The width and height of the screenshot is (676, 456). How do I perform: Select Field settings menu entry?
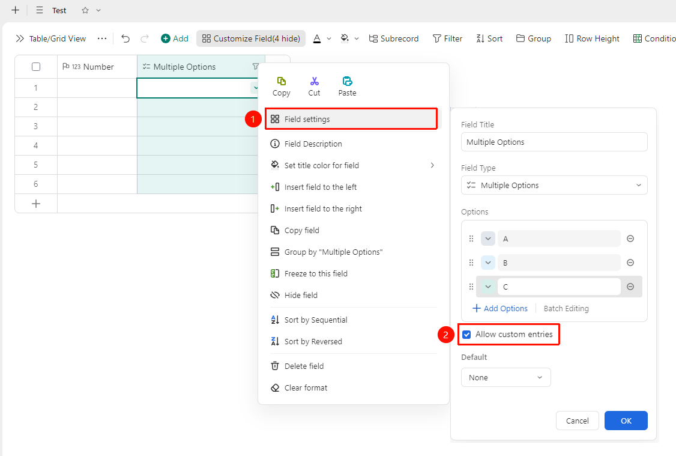(x=351, y=119)
